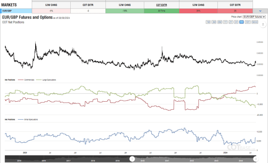Toggle the Large Speculators legend entry
Image resolution: width=268 pixels, height=163 pixels.
46,80
